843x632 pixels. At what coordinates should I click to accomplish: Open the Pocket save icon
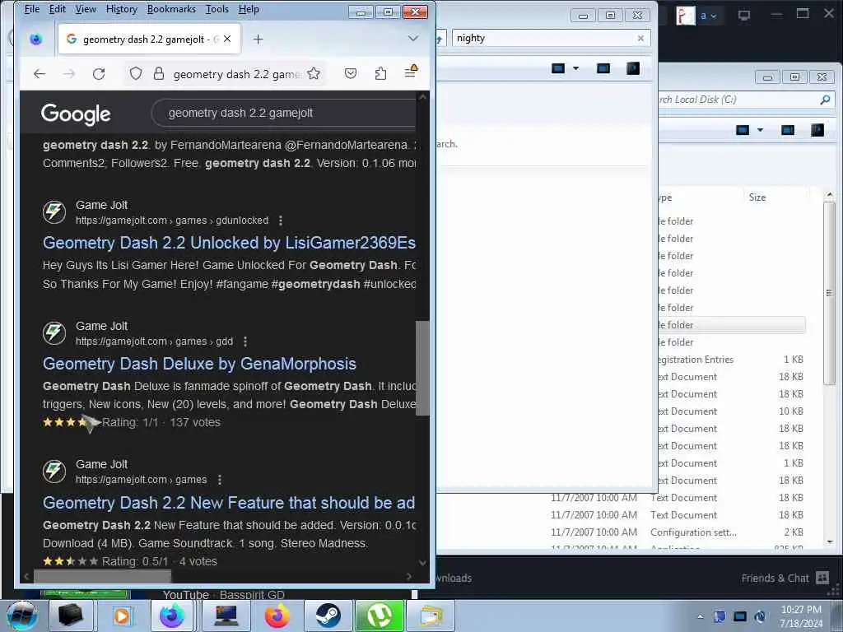tap(351, 73)
